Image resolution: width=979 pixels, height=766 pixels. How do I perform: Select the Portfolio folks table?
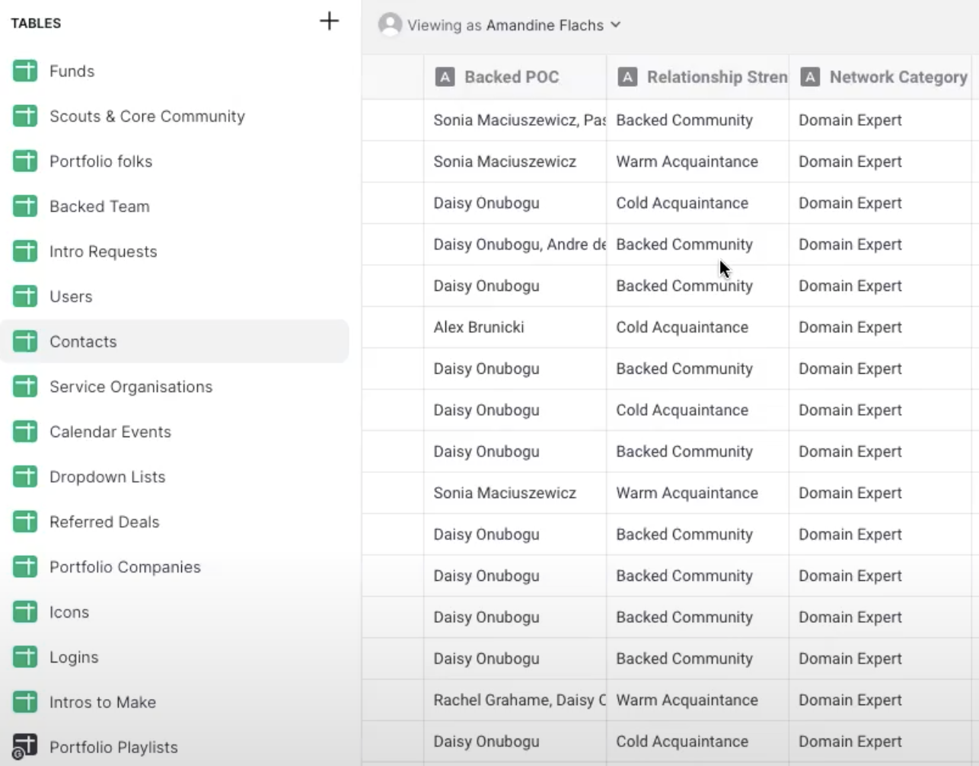pyautogui.click(x=100, y=161)
